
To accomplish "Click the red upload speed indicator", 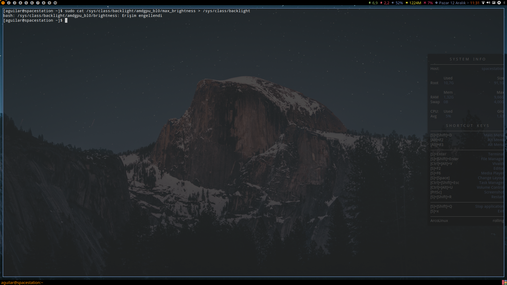I will [x=386, y=3].
